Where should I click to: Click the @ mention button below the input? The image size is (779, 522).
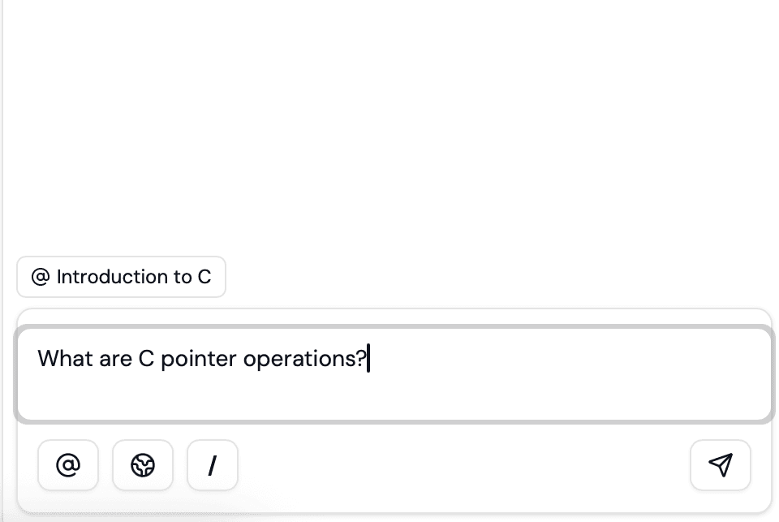68,465
